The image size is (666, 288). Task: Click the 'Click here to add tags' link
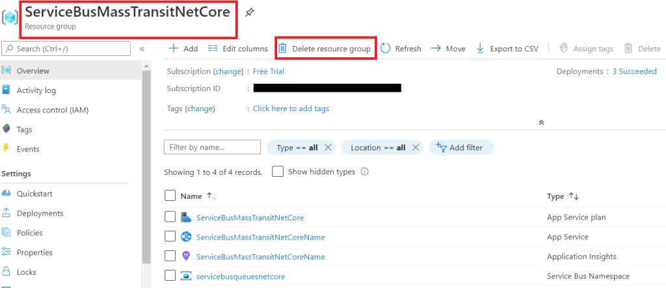tap(291, 109)
